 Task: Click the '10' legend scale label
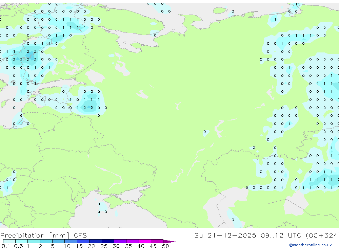[x=67, y=246]
